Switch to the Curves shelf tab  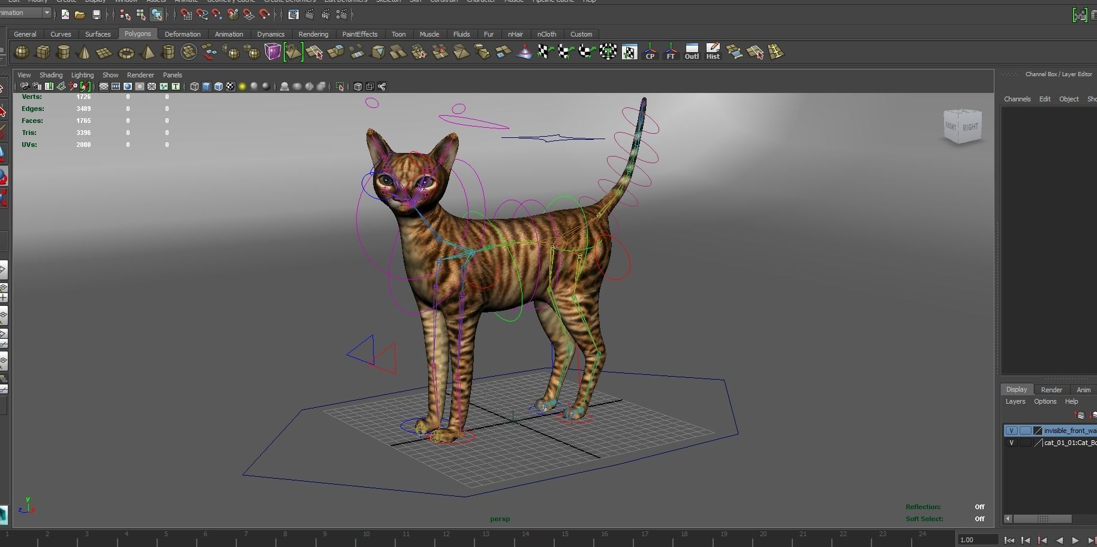tap(61, 34)
